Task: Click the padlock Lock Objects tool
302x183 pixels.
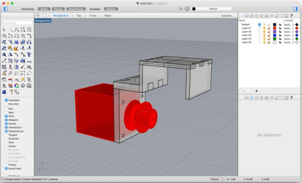Action: (4, 86)
